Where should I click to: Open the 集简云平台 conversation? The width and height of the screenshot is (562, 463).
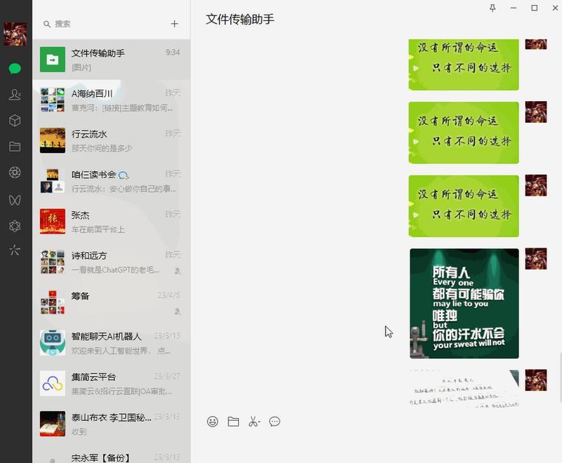[x=112, y=383]
